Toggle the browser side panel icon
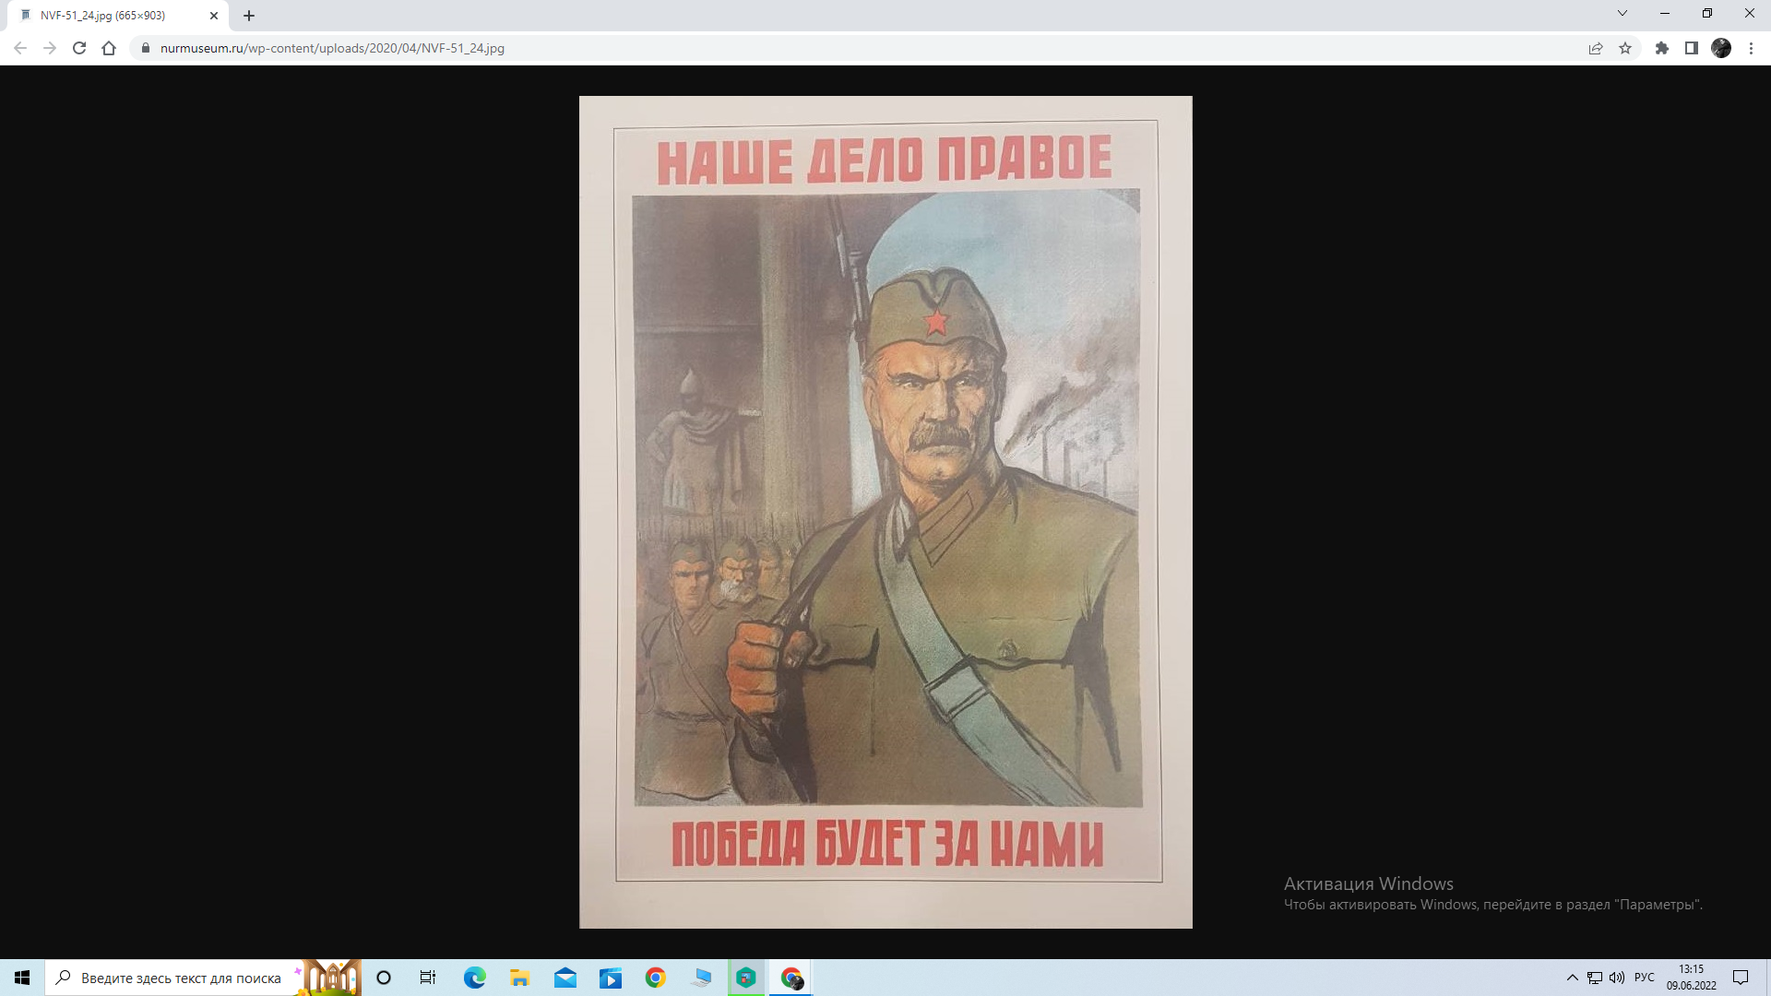1771x996 pixels. [x=1692, y=48]
